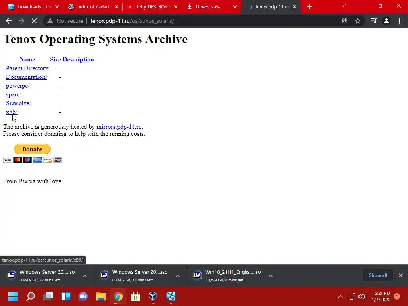Open the clock showing 5:21 PM
This screenshot has height=306, width=408.
(381, 296)
